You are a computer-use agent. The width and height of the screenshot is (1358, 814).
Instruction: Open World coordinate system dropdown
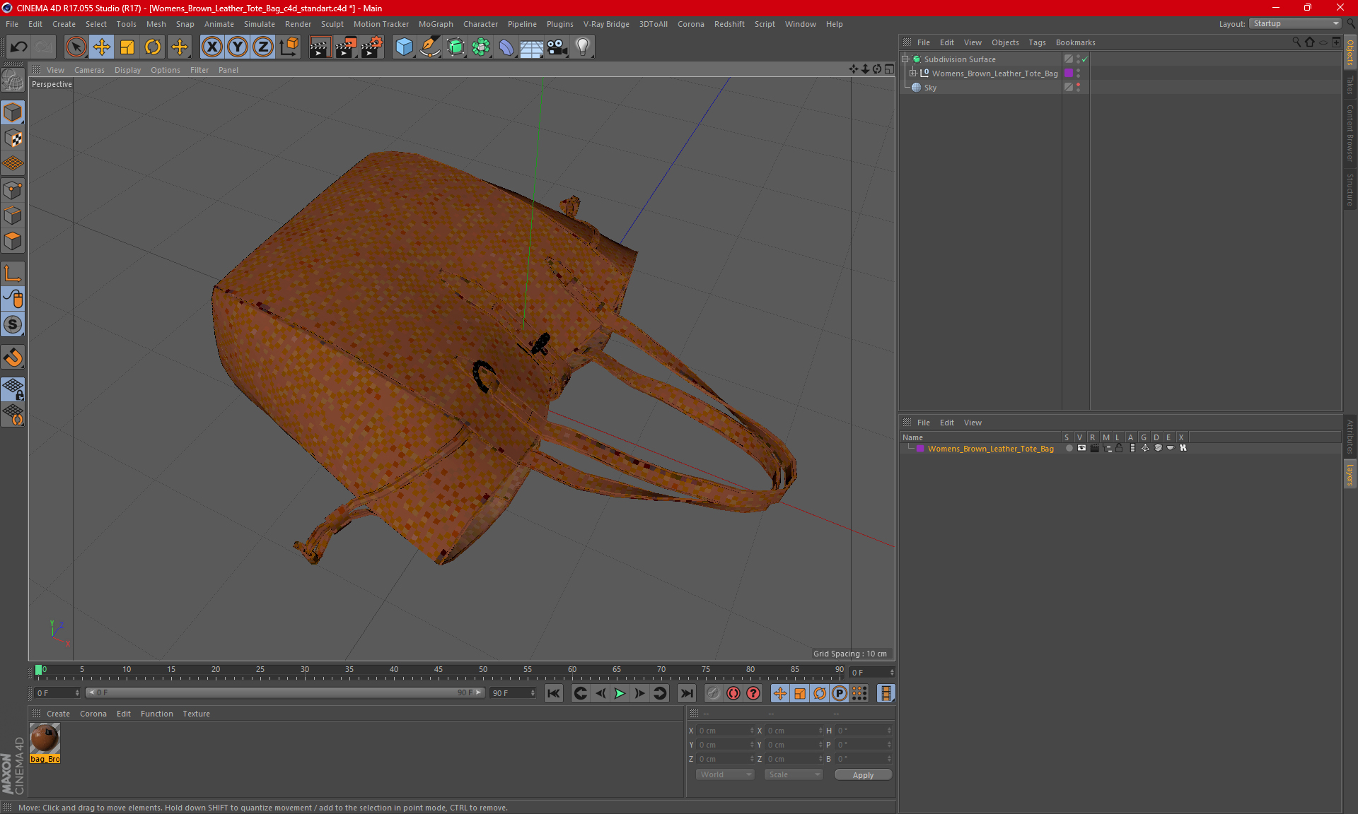click(x=725, y=775)
